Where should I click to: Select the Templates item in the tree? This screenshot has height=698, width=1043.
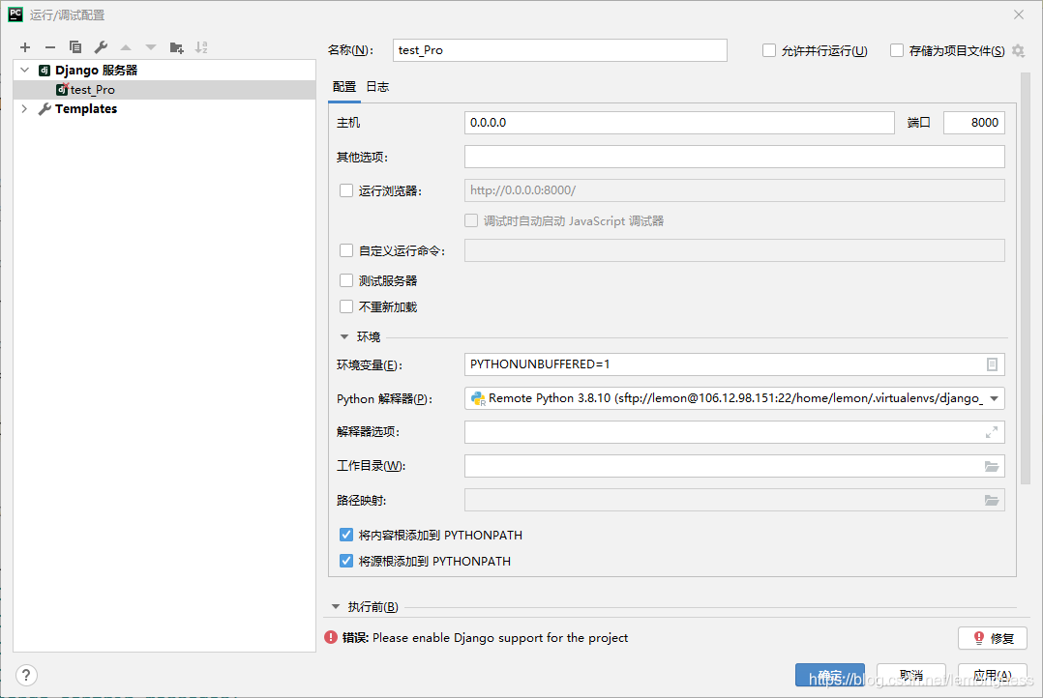pyautogui.click(x=86, y=108)
